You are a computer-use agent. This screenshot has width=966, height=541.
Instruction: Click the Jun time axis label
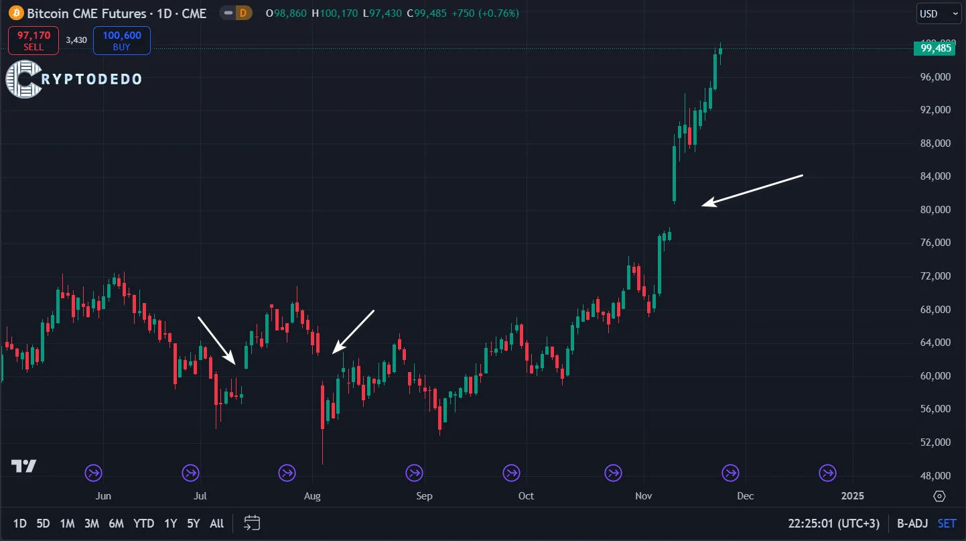tap(103, 496)
